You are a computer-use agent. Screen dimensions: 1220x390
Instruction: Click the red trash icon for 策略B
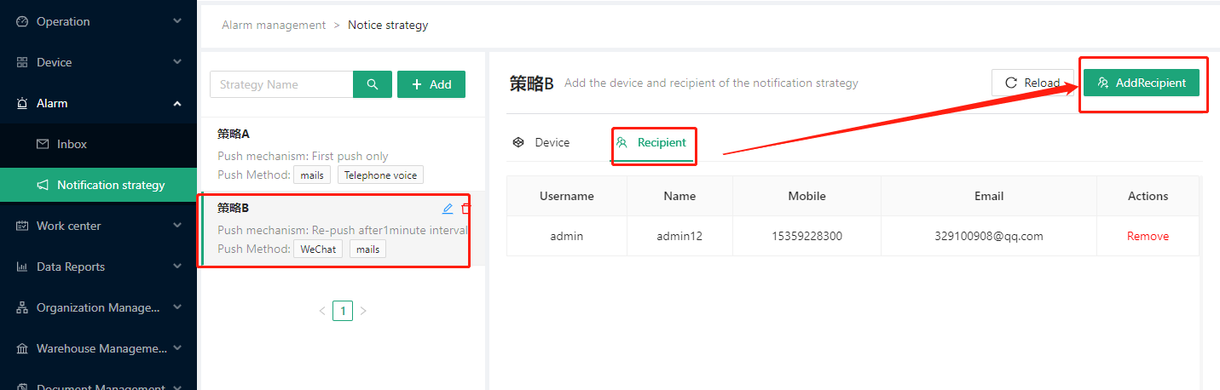[x=465, y=208]
